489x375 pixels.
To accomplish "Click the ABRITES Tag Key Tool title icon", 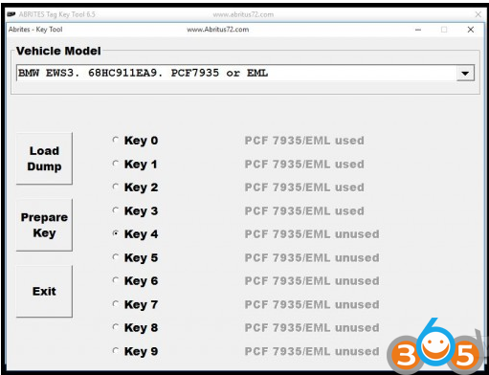I will click(11, 14).
